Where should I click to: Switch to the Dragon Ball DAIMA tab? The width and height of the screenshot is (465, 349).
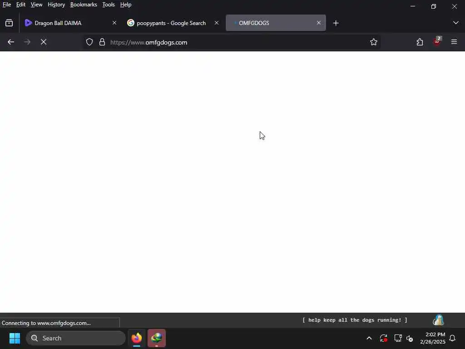pyautogui.click(x=70, y=23)
